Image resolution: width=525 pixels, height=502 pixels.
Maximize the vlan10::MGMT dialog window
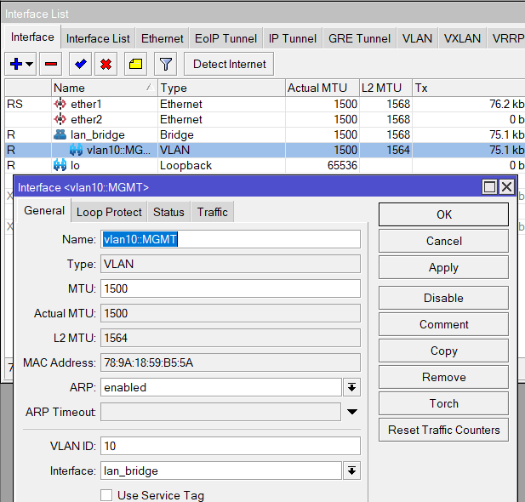pyautogui.click(x=489, y=187)
